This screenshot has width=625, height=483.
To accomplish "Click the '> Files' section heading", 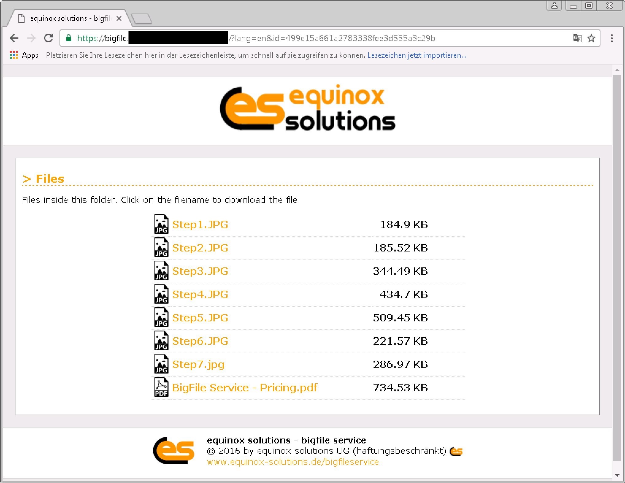I will tap(43, 178).
